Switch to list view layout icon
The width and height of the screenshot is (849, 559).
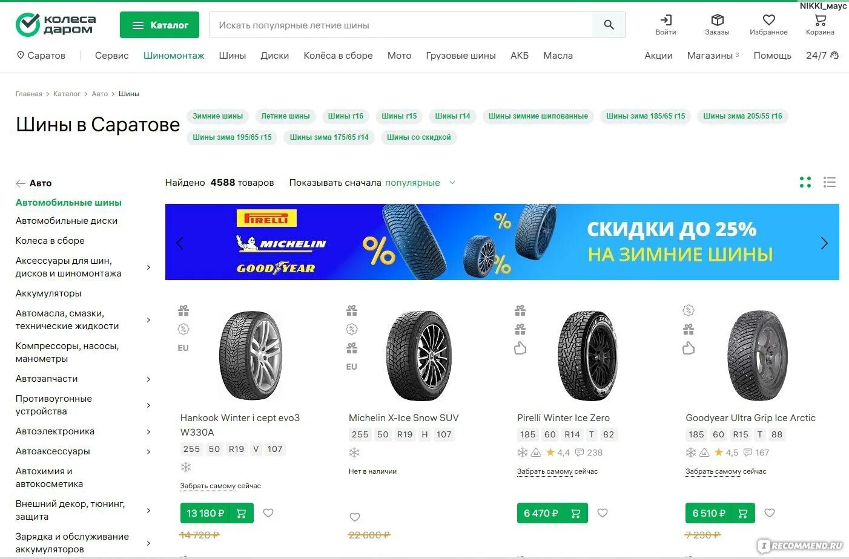[829, 182]
